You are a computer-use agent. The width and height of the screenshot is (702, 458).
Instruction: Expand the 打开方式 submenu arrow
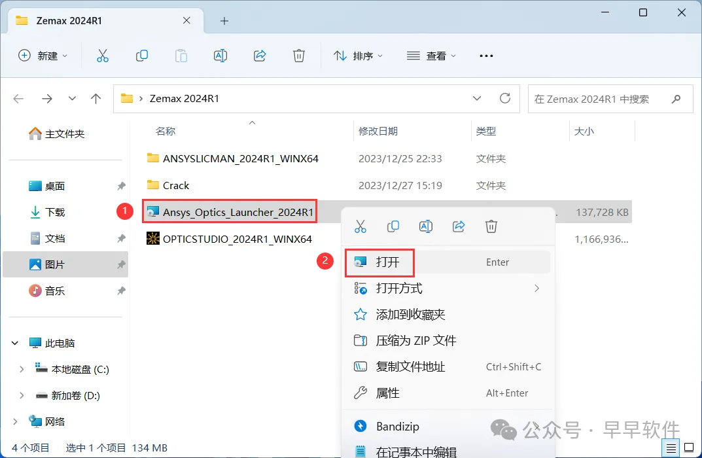click(x=536, y=289)
